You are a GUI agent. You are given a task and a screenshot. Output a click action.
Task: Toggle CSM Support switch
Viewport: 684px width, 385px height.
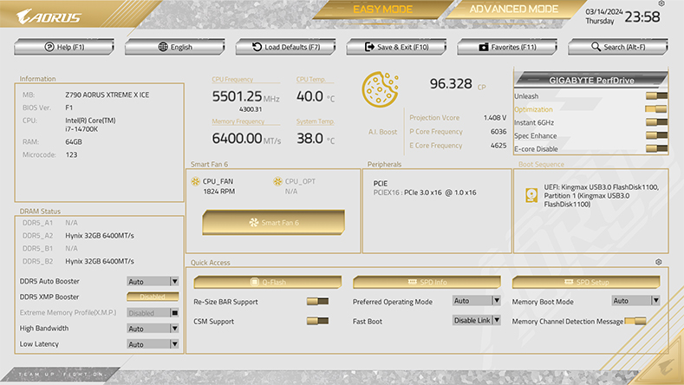(317, 321)
